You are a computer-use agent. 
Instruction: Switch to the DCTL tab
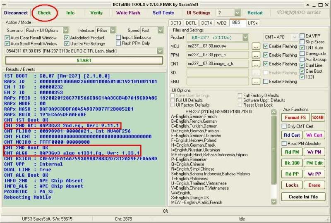[x=191, y=23]
